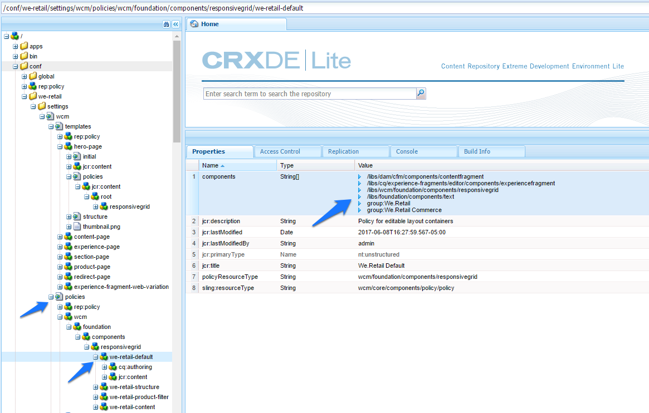Screen dimensions: 649x413
Task: Sort properties by Name column header
Action: (x=237, y=165)
